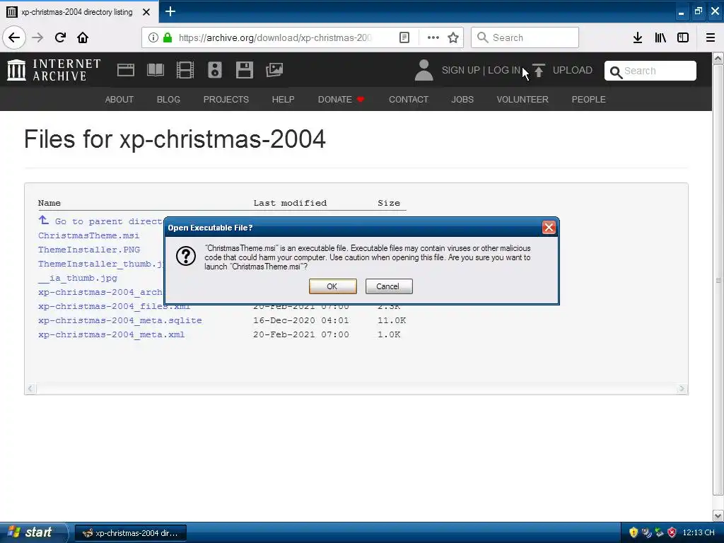The image size is (724, 543).
Task: Open the Video film strip icon
Action: click(x=185, y=70)
